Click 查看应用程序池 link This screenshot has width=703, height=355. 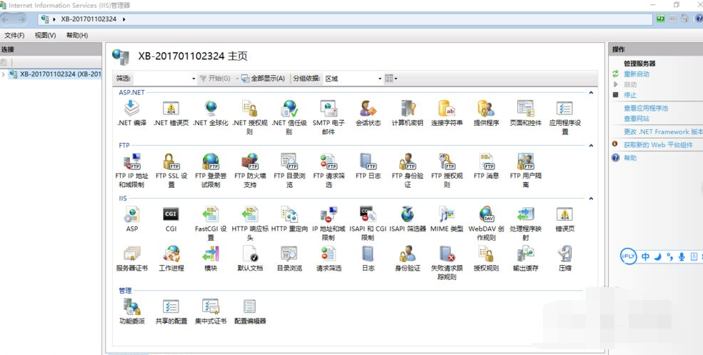[646, 108]
